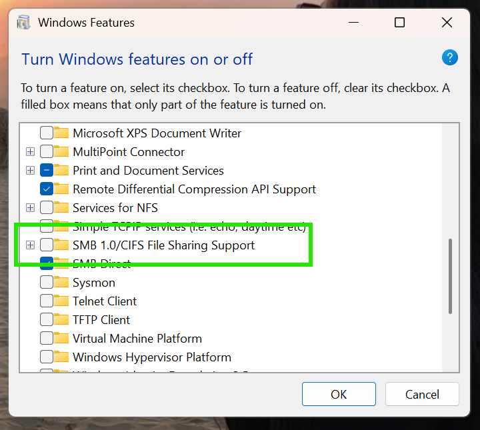Select 'Windows Hypervisor Platform' label text

coord(152,357)
